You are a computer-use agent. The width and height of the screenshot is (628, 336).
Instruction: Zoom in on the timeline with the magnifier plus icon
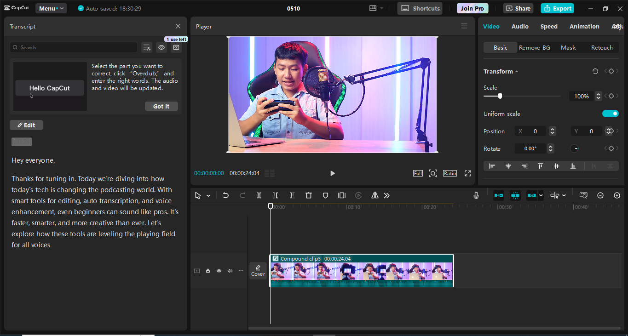[617, 195]
